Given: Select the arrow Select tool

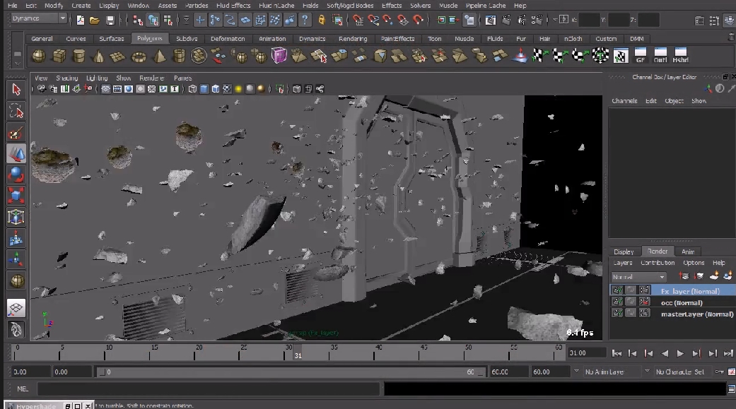Looking at the screenshot, I should pos(16,89).
